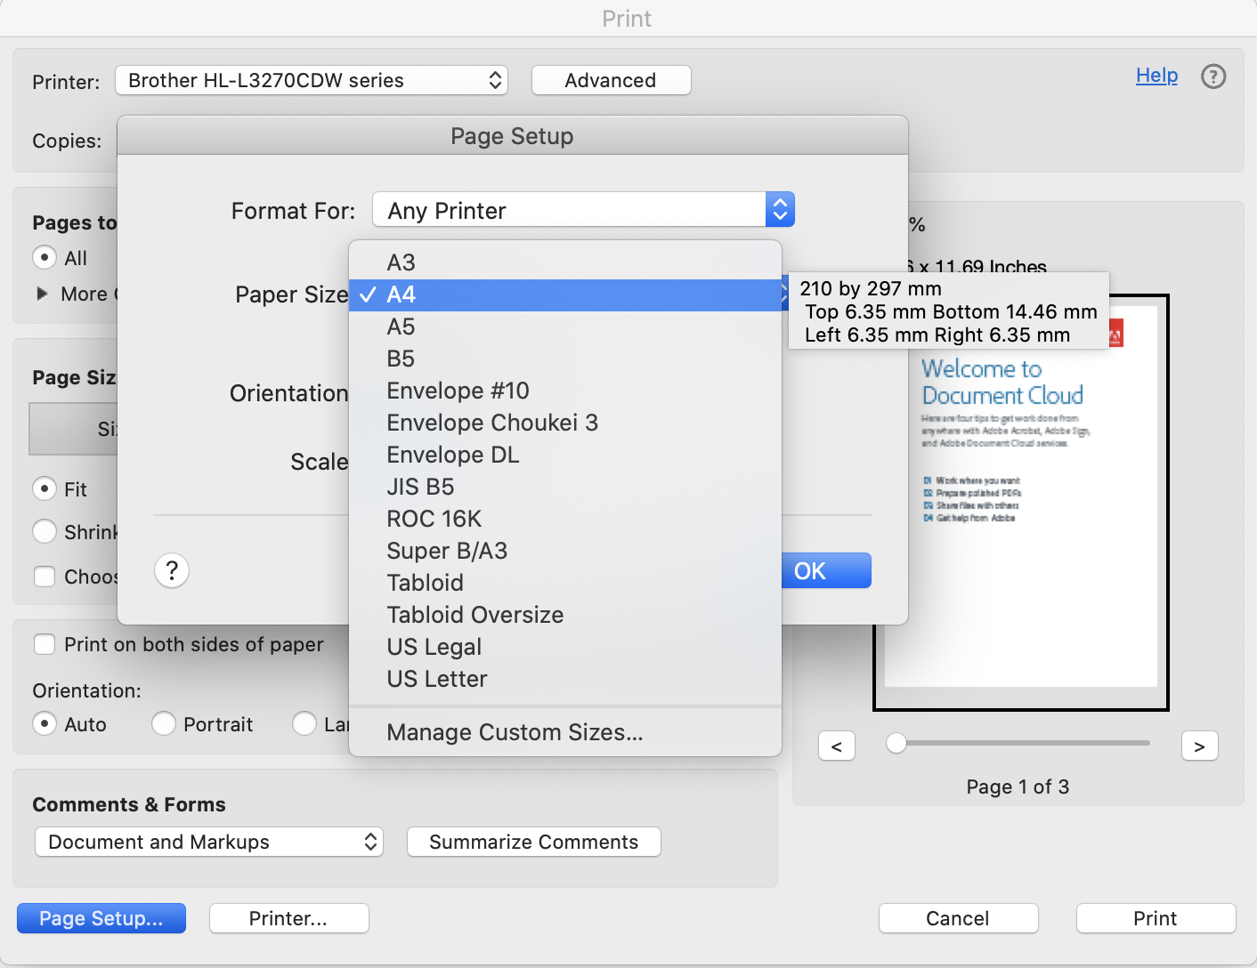Select the All pages radio button
The height and width of the screenshot is (968, 1257).
pyautogui.click(x=45, y=258)
